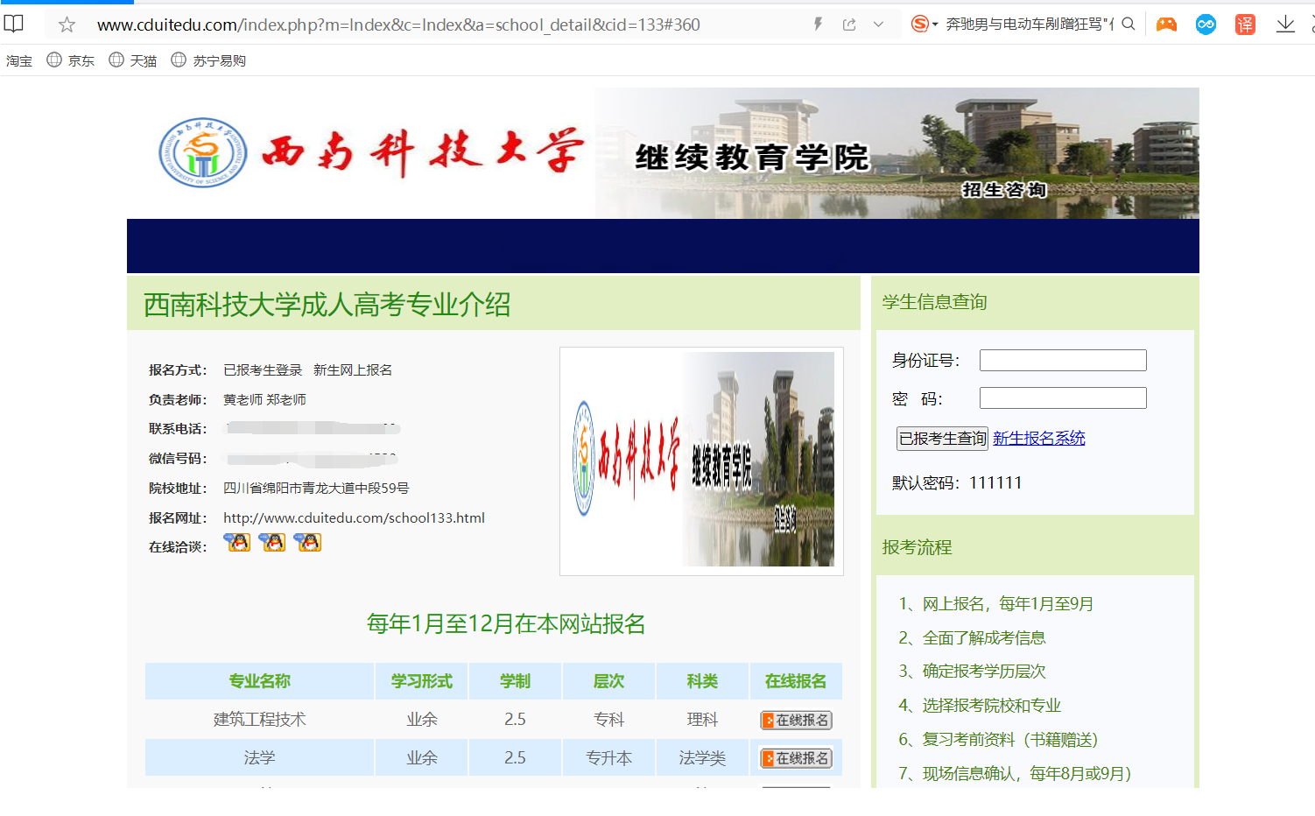Click the translate extension icon
The height and width of the screenshot is (816, 1315).
pos(1245,25)
